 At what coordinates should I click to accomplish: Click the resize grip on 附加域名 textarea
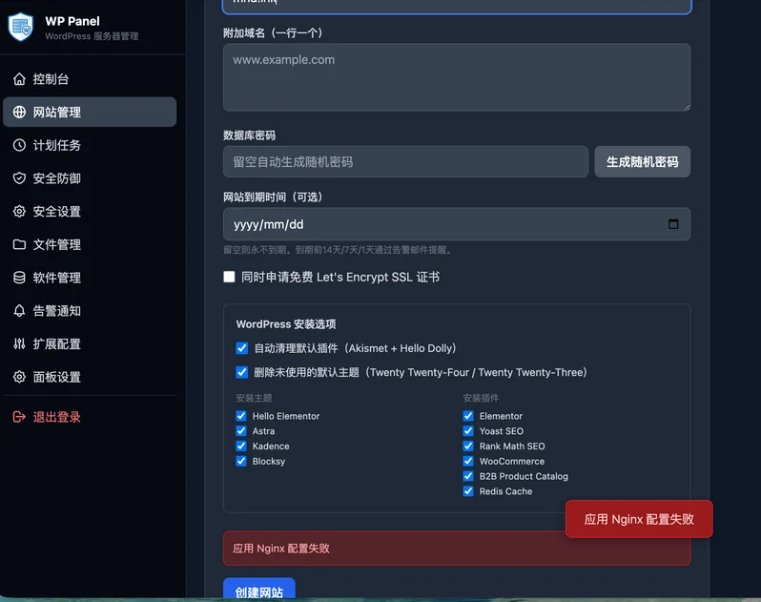point(687,107)
